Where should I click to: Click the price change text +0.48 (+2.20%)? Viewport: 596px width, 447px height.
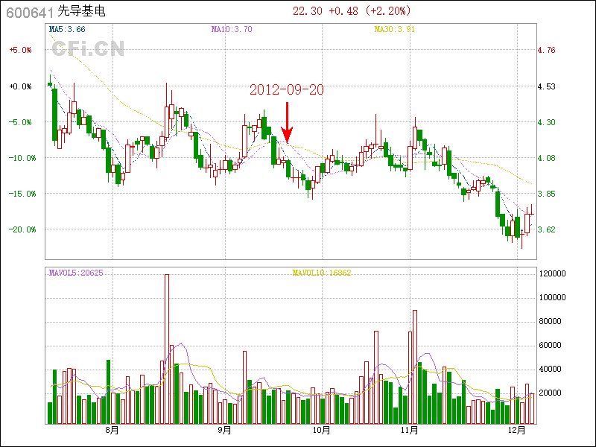tap(370, 11)
